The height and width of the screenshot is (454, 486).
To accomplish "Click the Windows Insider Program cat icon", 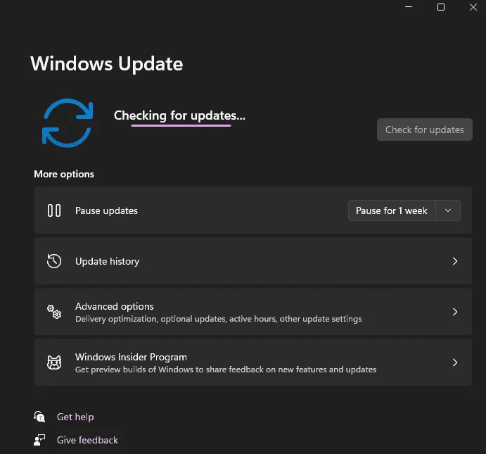I will (x=54, y=362).
